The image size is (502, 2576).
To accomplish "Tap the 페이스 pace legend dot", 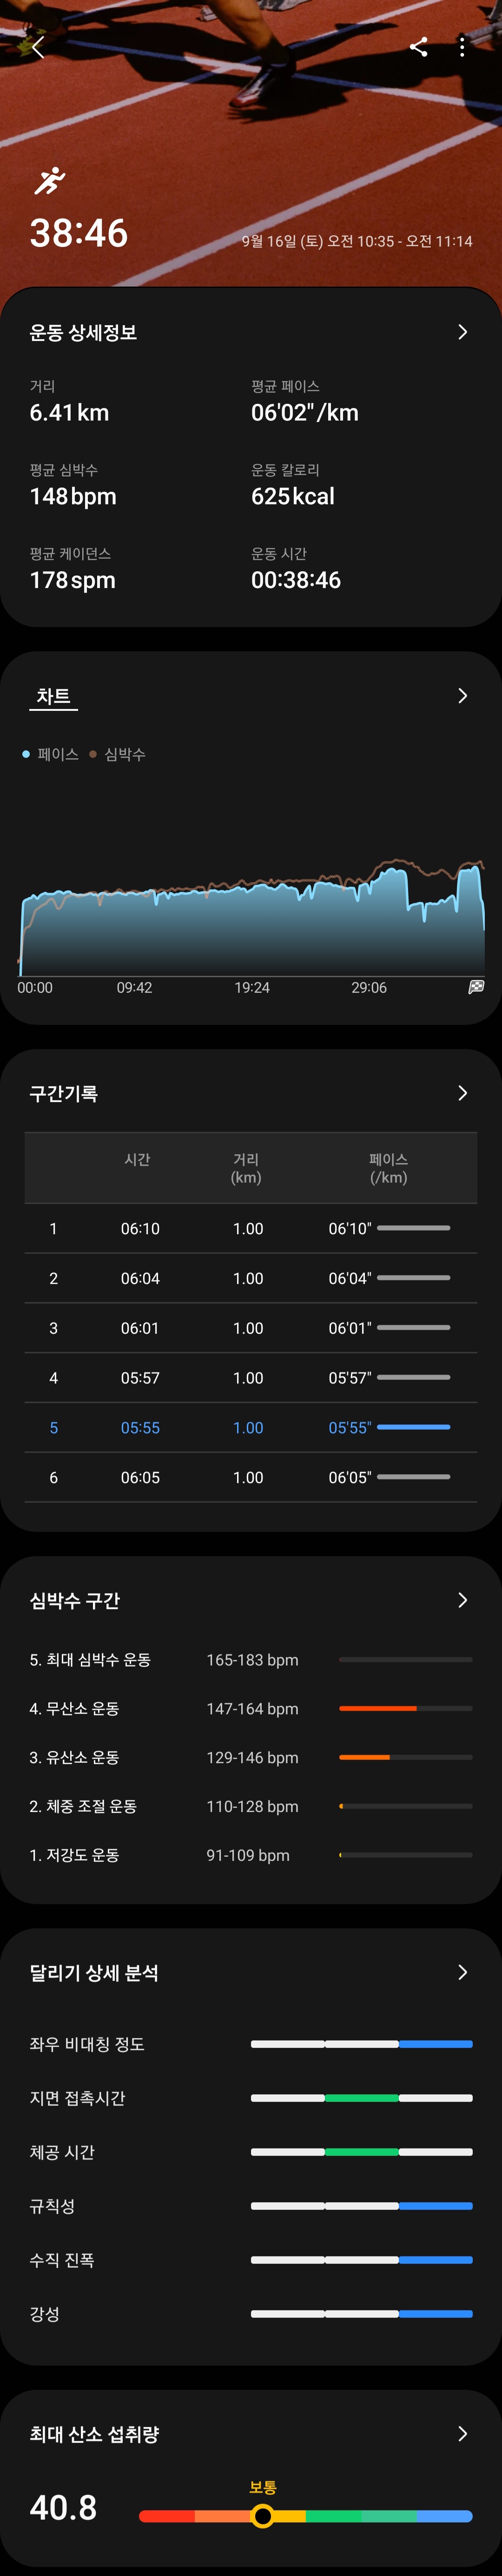I will pos(26,754).
